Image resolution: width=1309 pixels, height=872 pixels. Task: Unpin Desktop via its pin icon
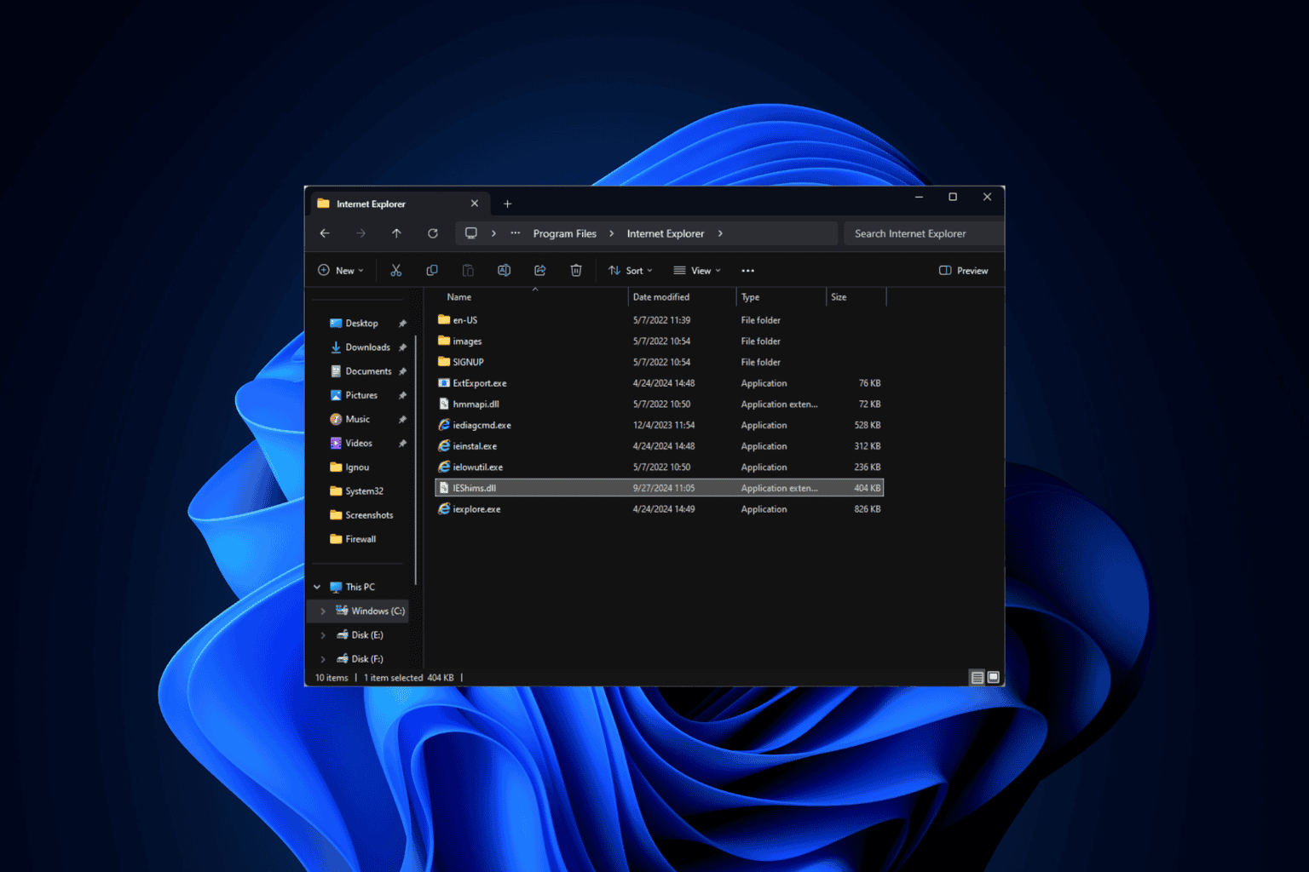pos(402,324)
